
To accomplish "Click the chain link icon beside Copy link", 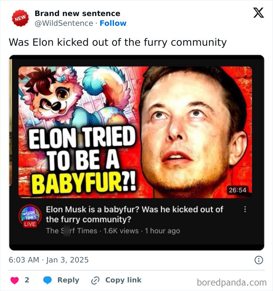I will pyautogui.click(x=95, y=280).
